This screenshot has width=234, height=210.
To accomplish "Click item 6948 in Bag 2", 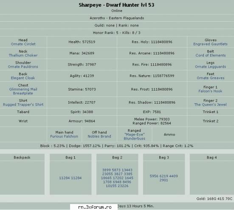I will [x=117, y=182].
